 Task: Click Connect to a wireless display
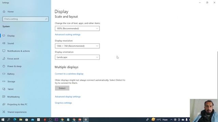click(x=69, y=74)
